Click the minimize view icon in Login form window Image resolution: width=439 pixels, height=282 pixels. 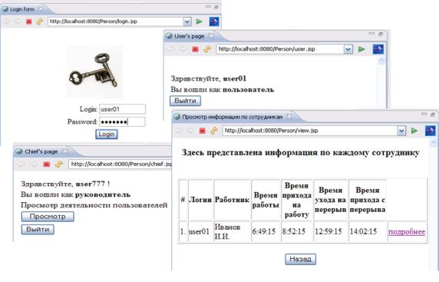208,7
